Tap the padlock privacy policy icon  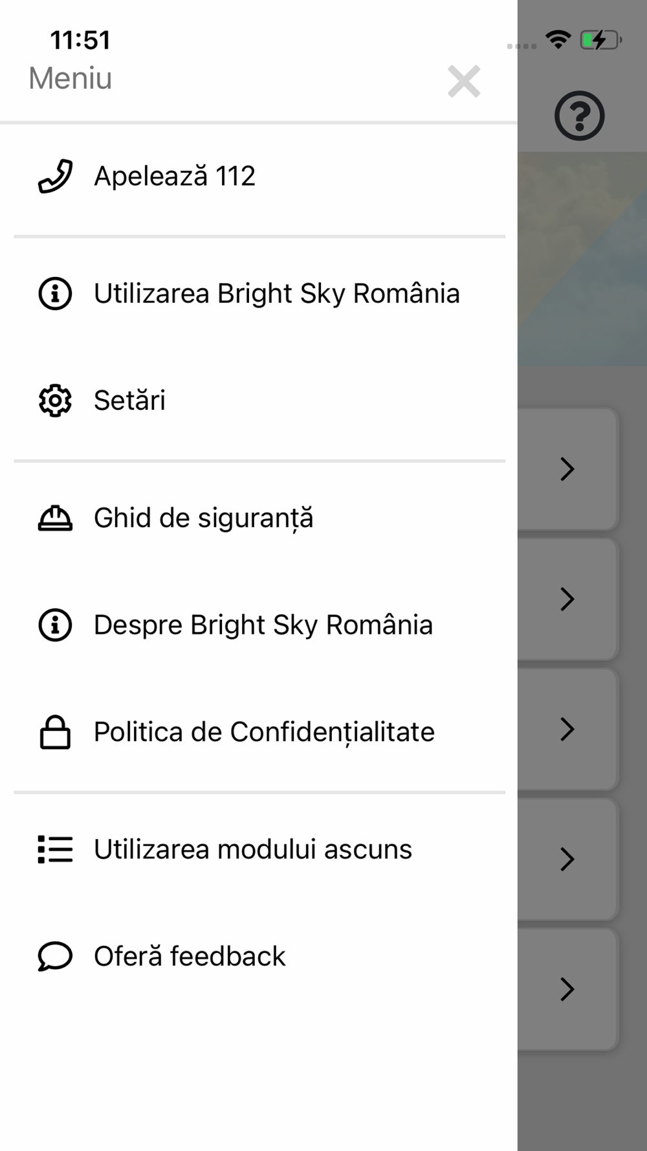point(55,732)
